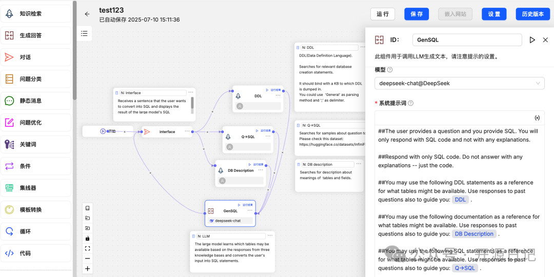
Task: Click the deepseek-chat label in GenSQL node
Action: (228, 221)
